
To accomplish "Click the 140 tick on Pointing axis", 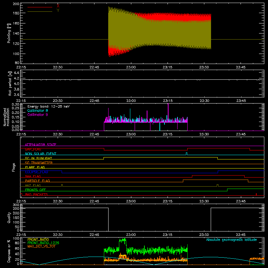I will (16, 33).
